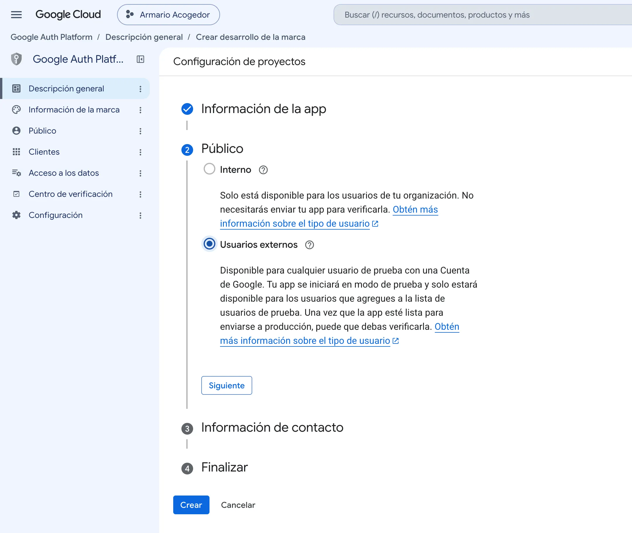Viewport: 632px width, 533px height.
Task: Collapse the sidebar with the panel icon
Action: point(140,59)
